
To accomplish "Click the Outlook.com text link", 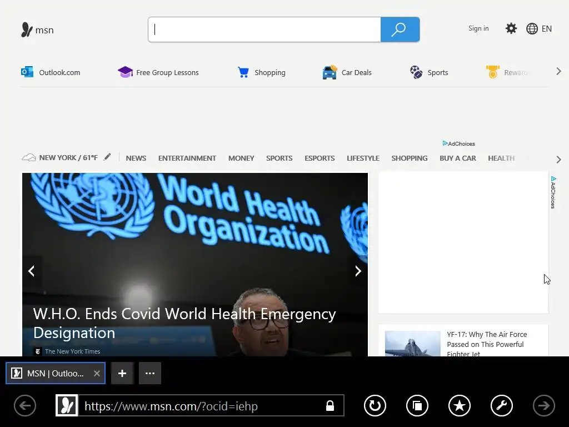I will (59, 72).
